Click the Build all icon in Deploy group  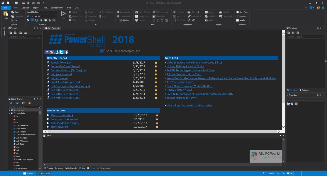[221, 12]
